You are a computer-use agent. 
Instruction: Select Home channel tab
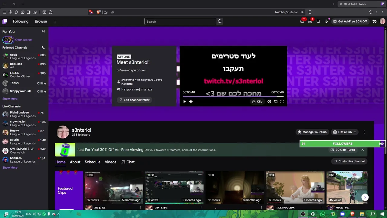[60, 162]
